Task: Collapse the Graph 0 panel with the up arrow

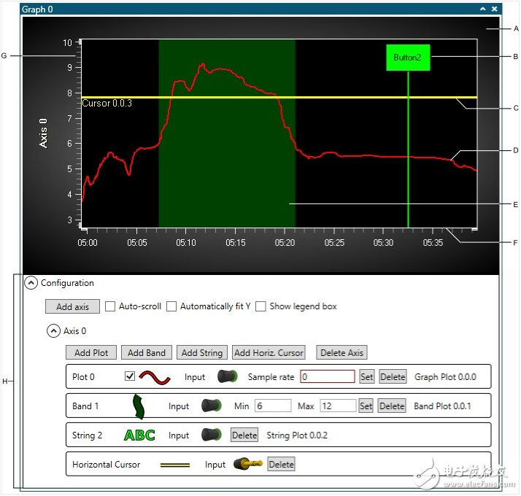Action: click(x=482, y=9)
